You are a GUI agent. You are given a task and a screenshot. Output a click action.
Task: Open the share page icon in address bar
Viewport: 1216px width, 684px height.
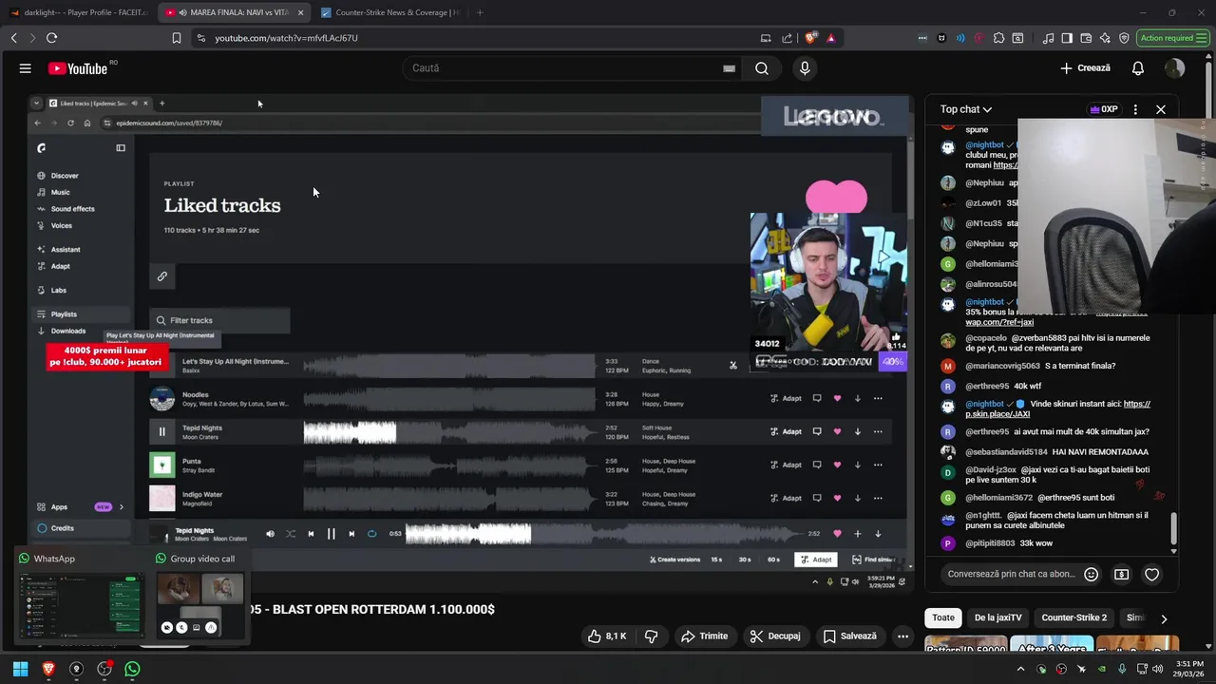point(787,38)
